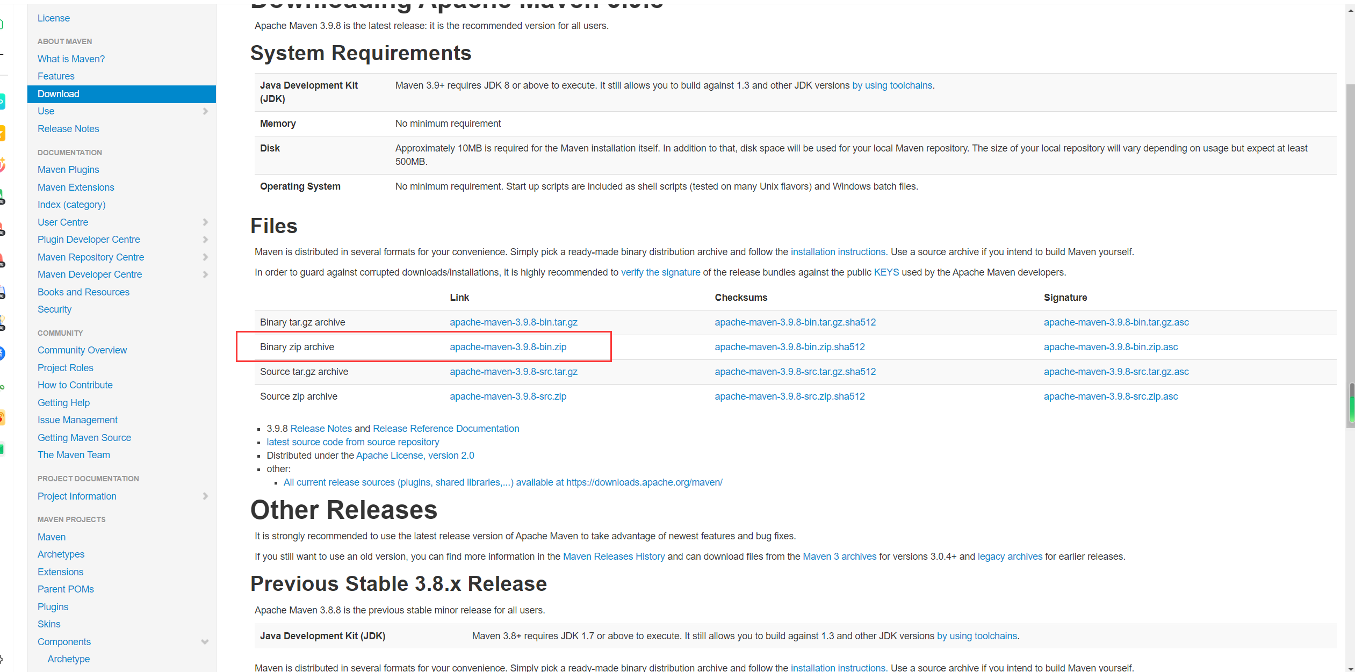Open Release Notes in the sidebar
1355x672 pixels.
[x=68, y=129]
